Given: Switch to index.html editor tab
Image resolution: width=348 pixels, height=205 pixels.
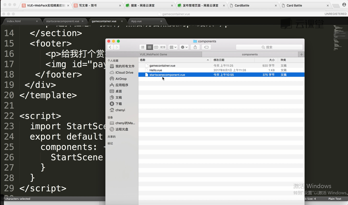Looking at the screenshot, I should (21, 21).
